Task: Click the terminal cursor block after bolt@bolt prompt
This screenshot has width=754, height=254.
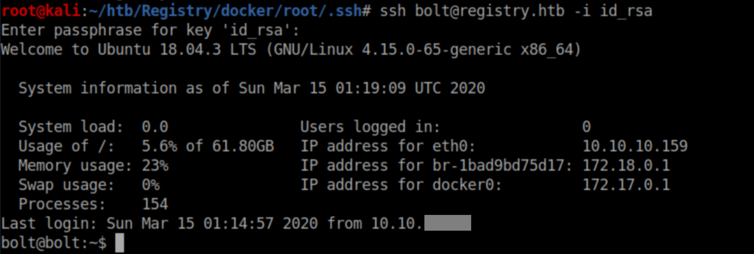Action: pos(119,243)
